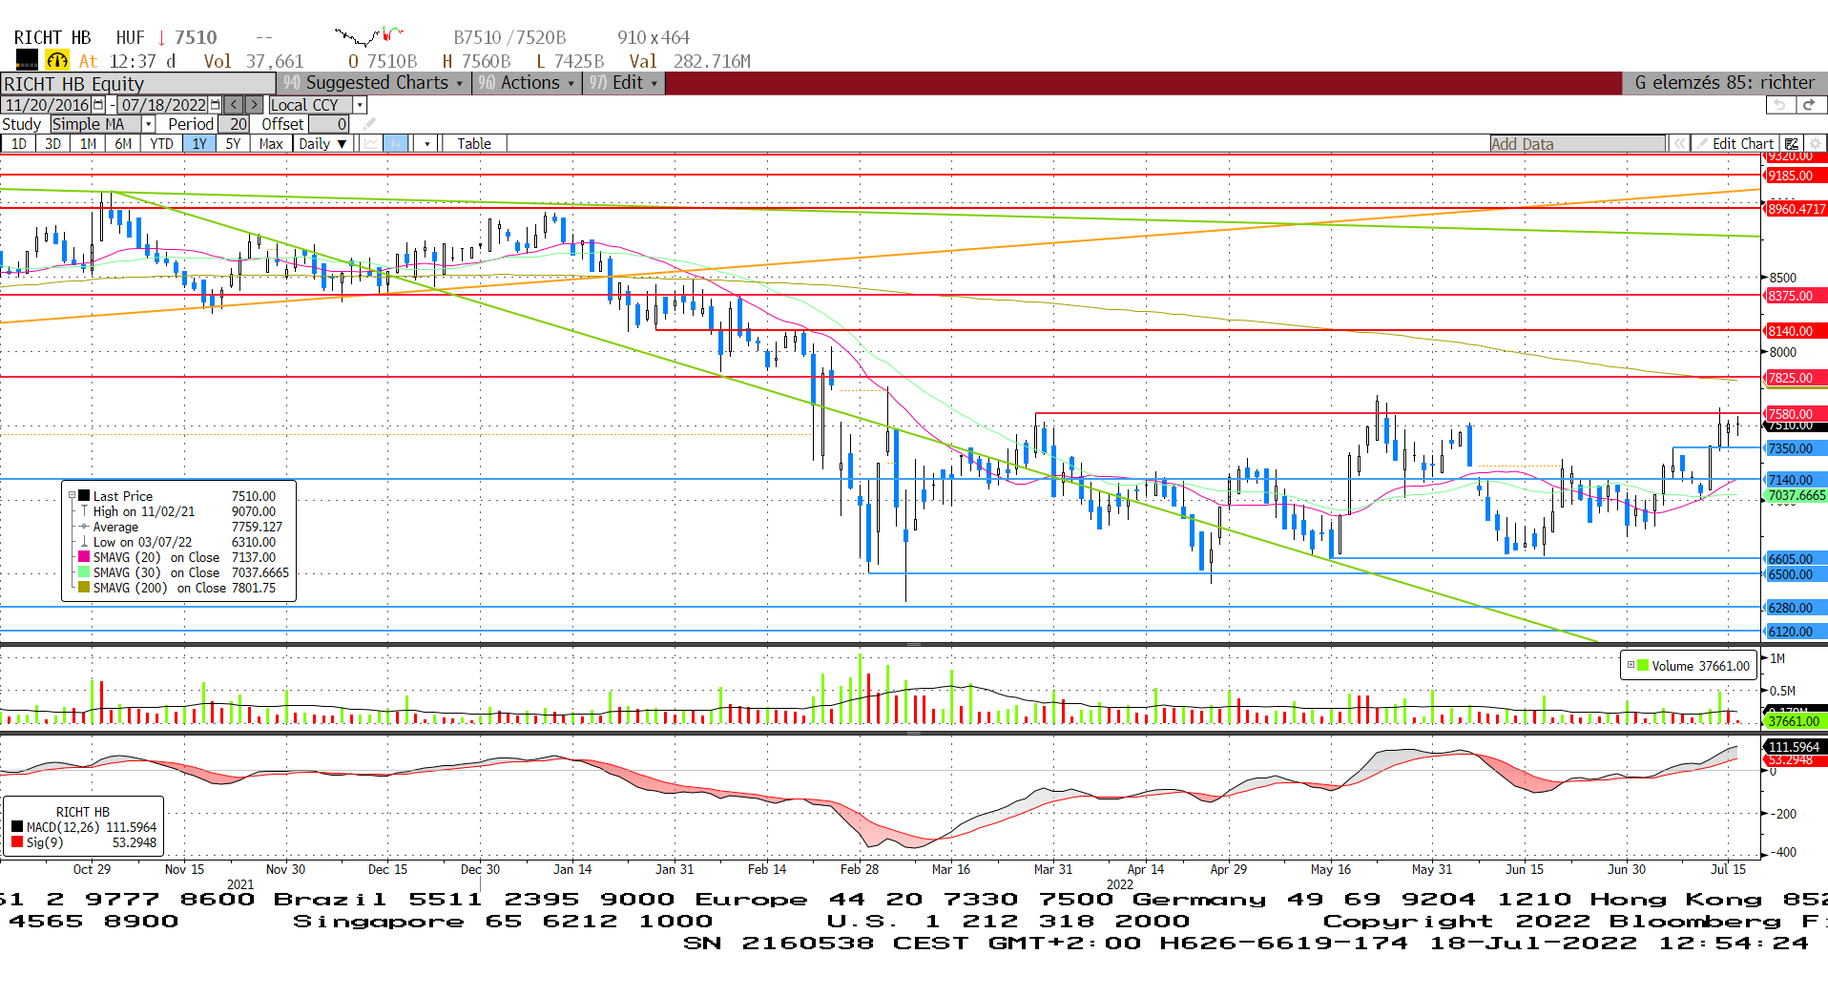Screen dimensions: 1828x996
Task: Click the SMAVG (30) green color swatch
Action: pyautogui.click(x=84, y=572)
